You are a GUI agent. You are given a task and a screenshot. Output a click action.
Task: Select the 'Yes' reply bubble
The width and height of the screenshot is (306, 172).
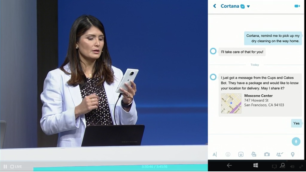[296, 123]
